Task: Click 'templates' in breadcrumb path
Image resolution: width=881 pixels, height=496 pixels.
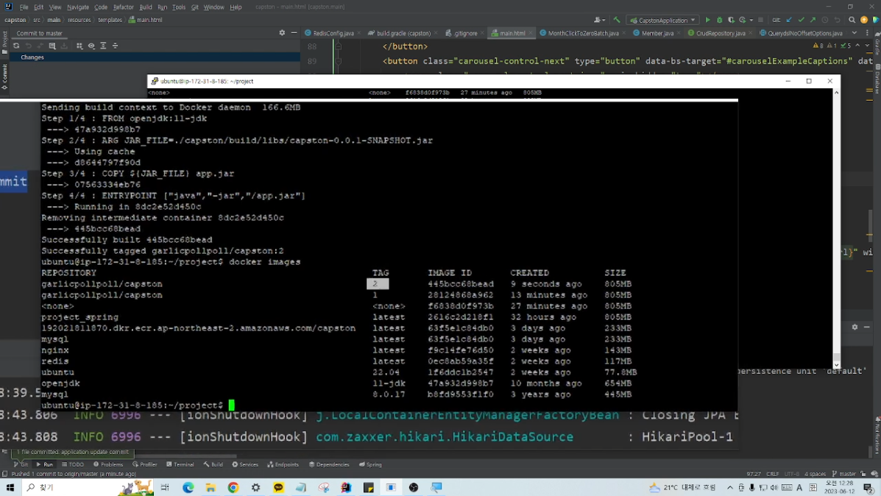Action: [x=110, y=20]
